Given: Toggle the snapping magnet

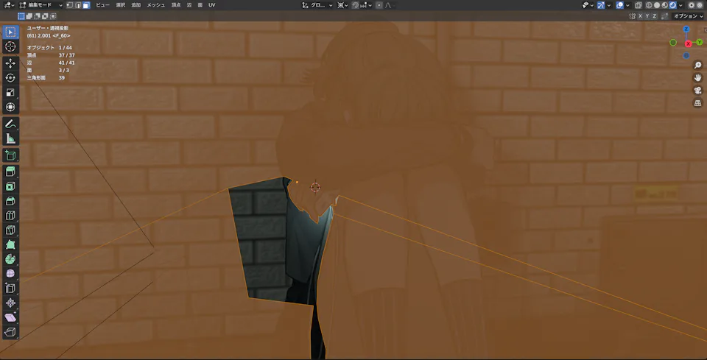Looking at the screenshot, I should click(x=355, y=5).
